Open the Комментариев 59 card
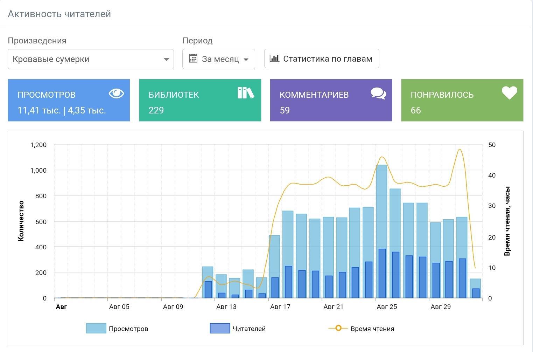Image resolution: width=533 pixels, height=352 pixels. click(331, 100)
